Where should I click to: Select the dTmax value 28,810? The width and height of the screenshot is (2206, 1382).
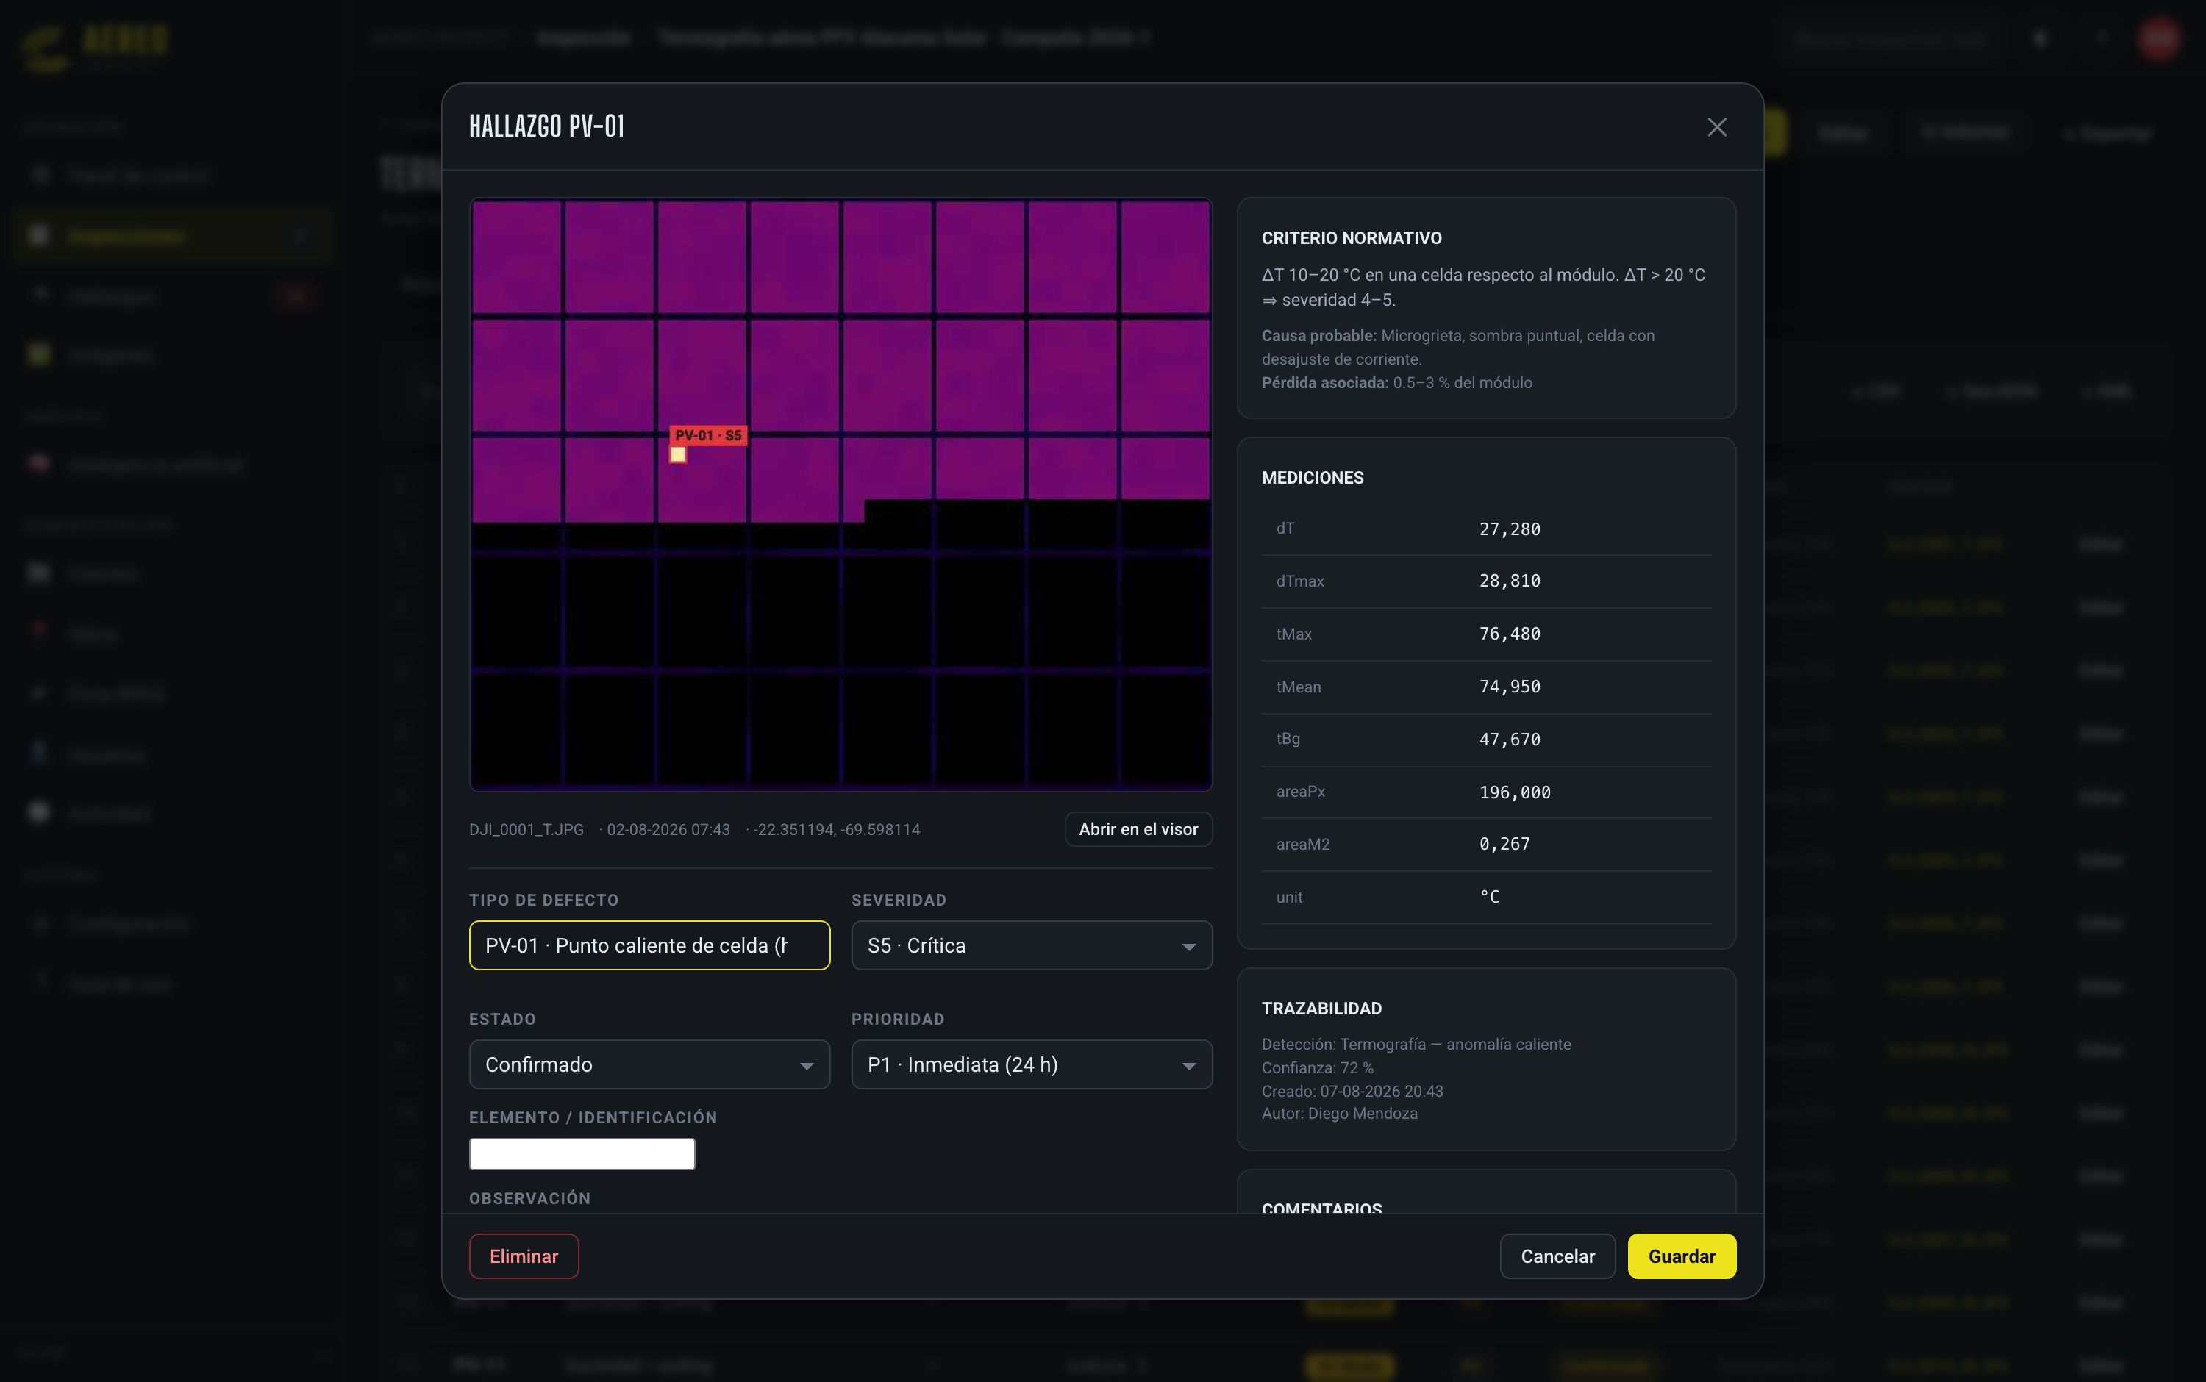pyautogui.click(x=1510, y=581)
